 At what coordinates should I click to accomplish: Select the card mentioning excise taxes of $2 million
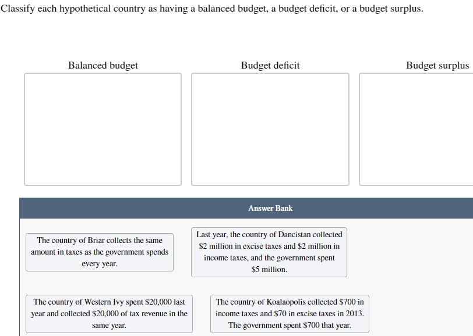(269, 252)
